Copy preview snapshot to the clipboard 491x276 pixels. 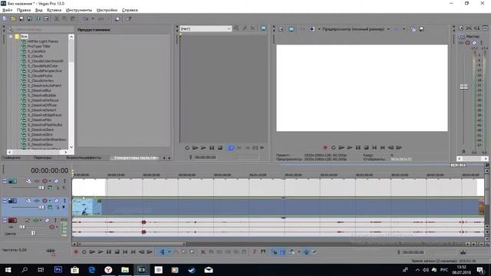click(x=414, y=29)
